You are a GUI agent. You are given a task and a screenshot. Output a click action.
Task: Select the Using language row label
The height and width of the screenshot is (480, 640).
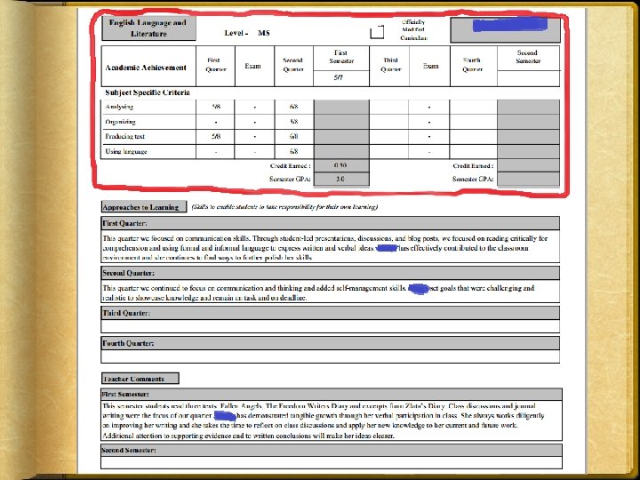126,151
